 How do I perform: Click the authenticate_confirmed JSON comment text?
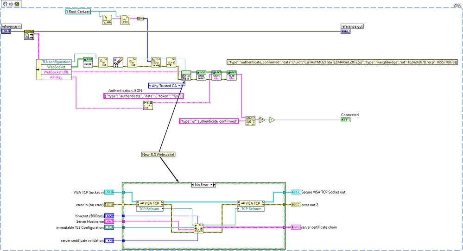342,62
